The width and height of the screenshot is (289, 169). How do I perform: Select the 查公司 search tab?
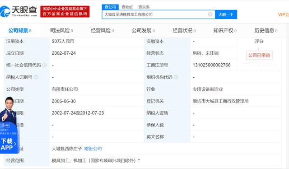coord(110,7)
